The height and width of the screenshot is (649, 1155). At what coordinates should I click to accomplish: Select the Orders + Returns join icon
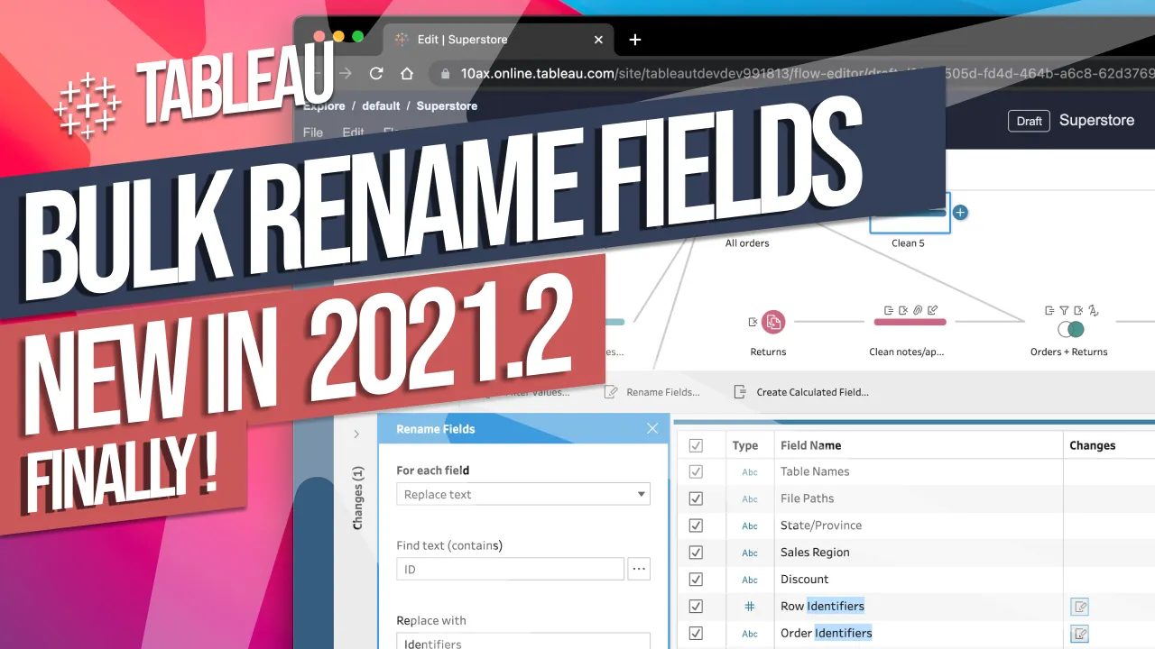1070,330
